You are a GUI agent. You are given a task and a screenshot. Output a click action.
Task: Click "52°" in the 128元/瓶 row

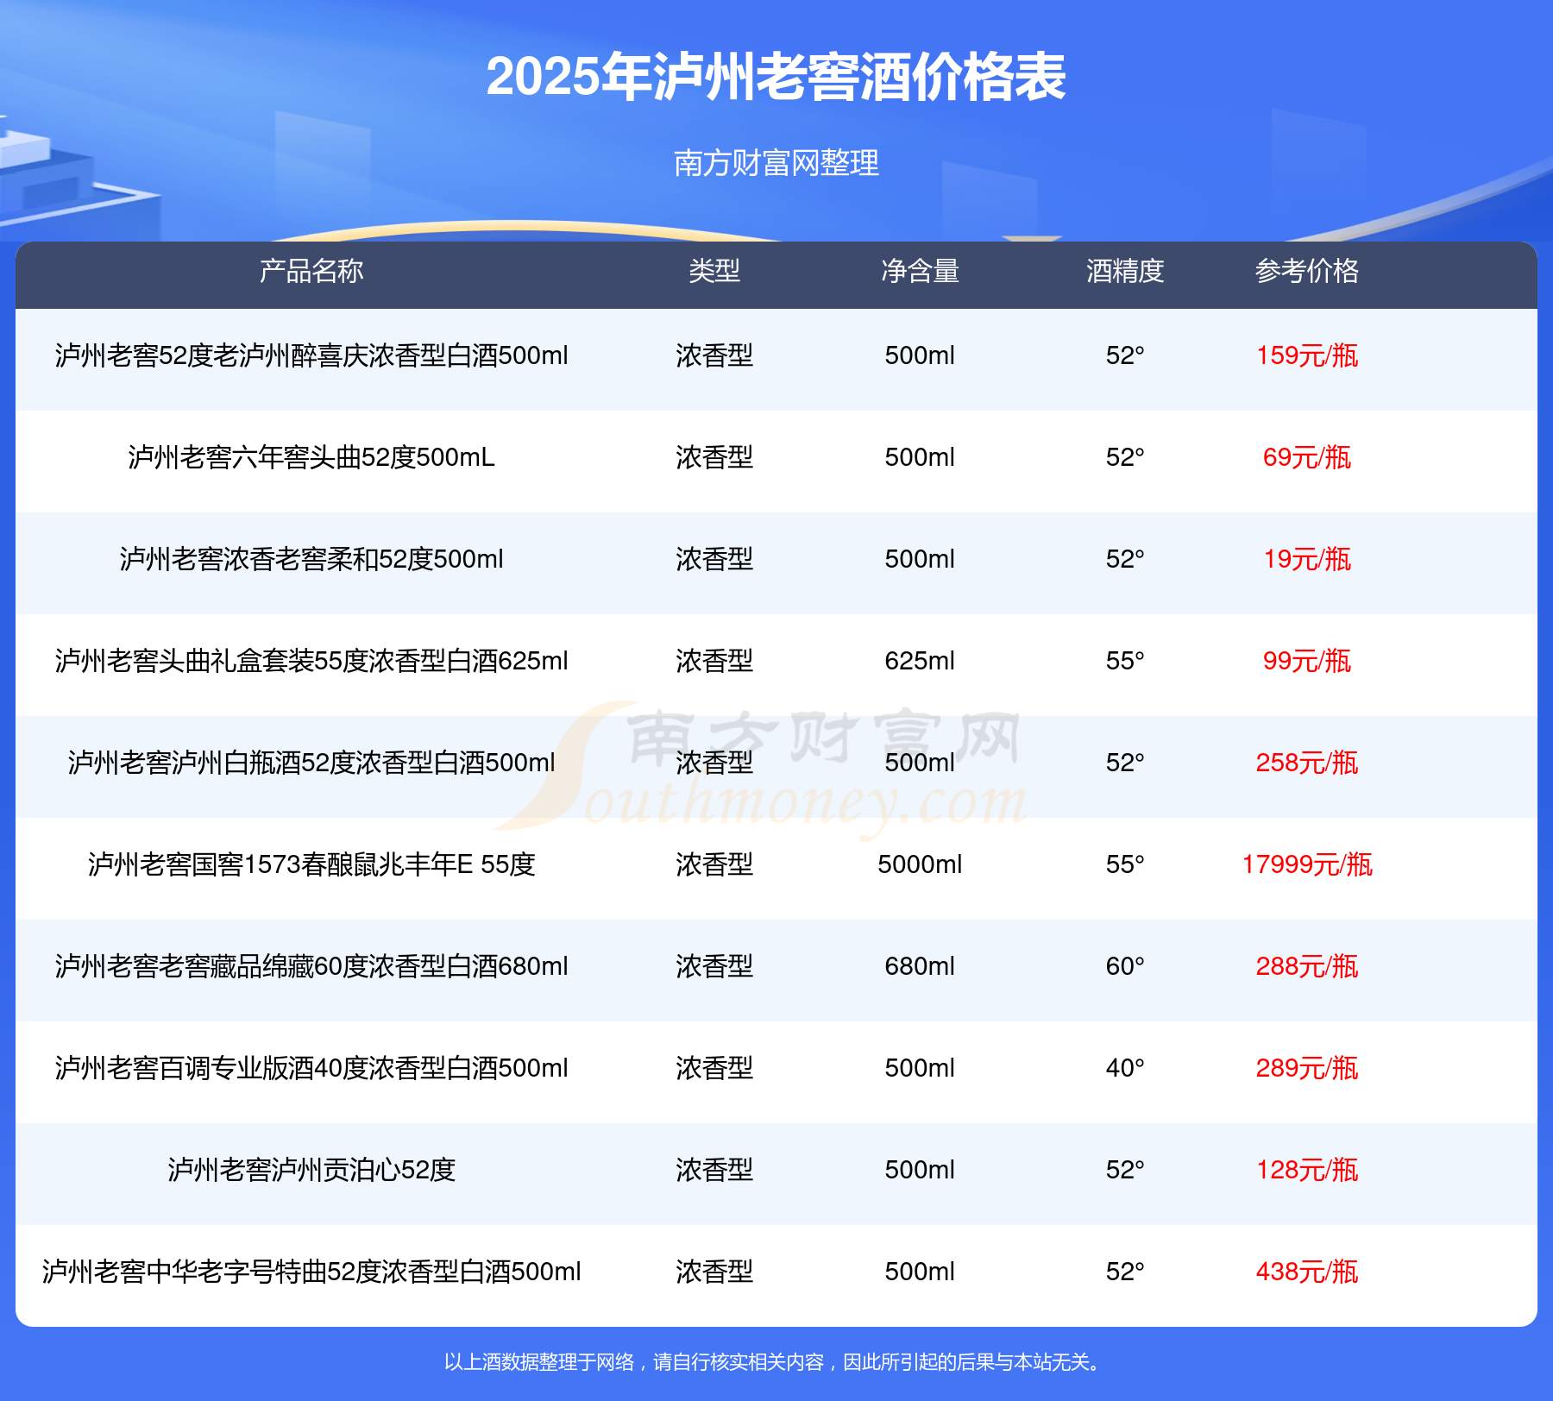tap(1125, 1170)
